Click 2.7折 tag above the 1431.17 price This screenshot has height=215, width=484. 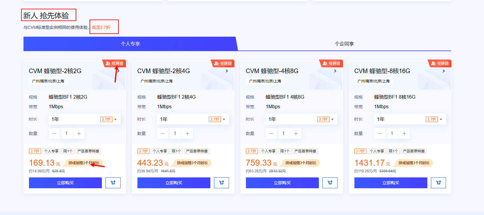(x=360, y=151)
